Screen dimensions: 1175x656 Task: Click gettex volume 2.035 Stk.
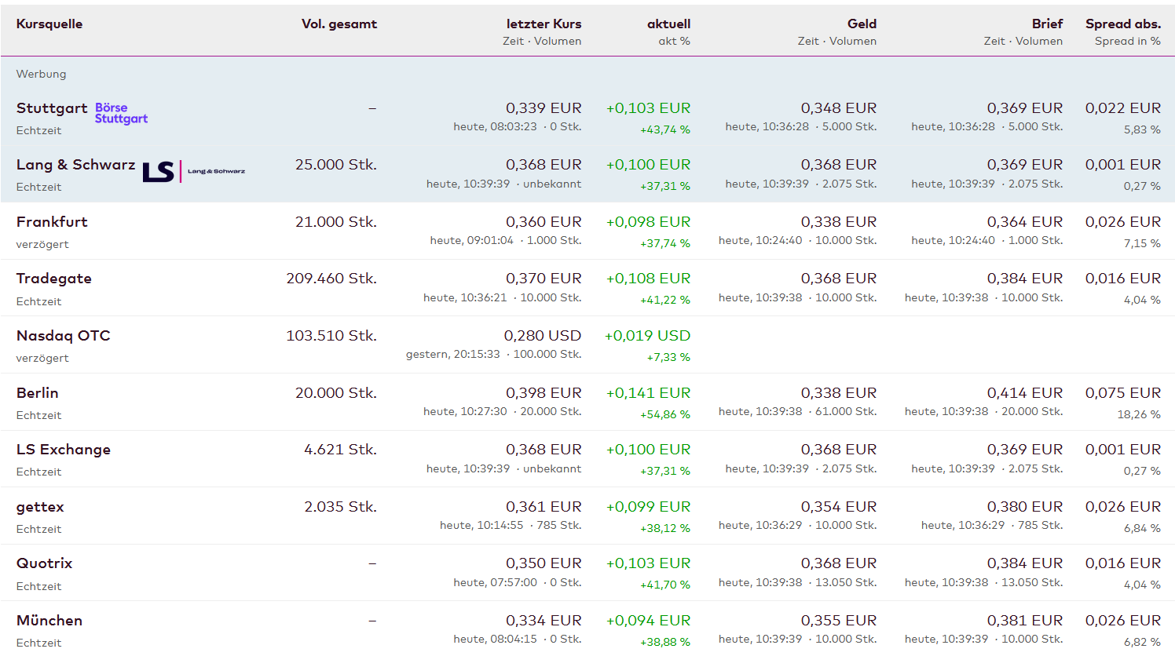341,507
